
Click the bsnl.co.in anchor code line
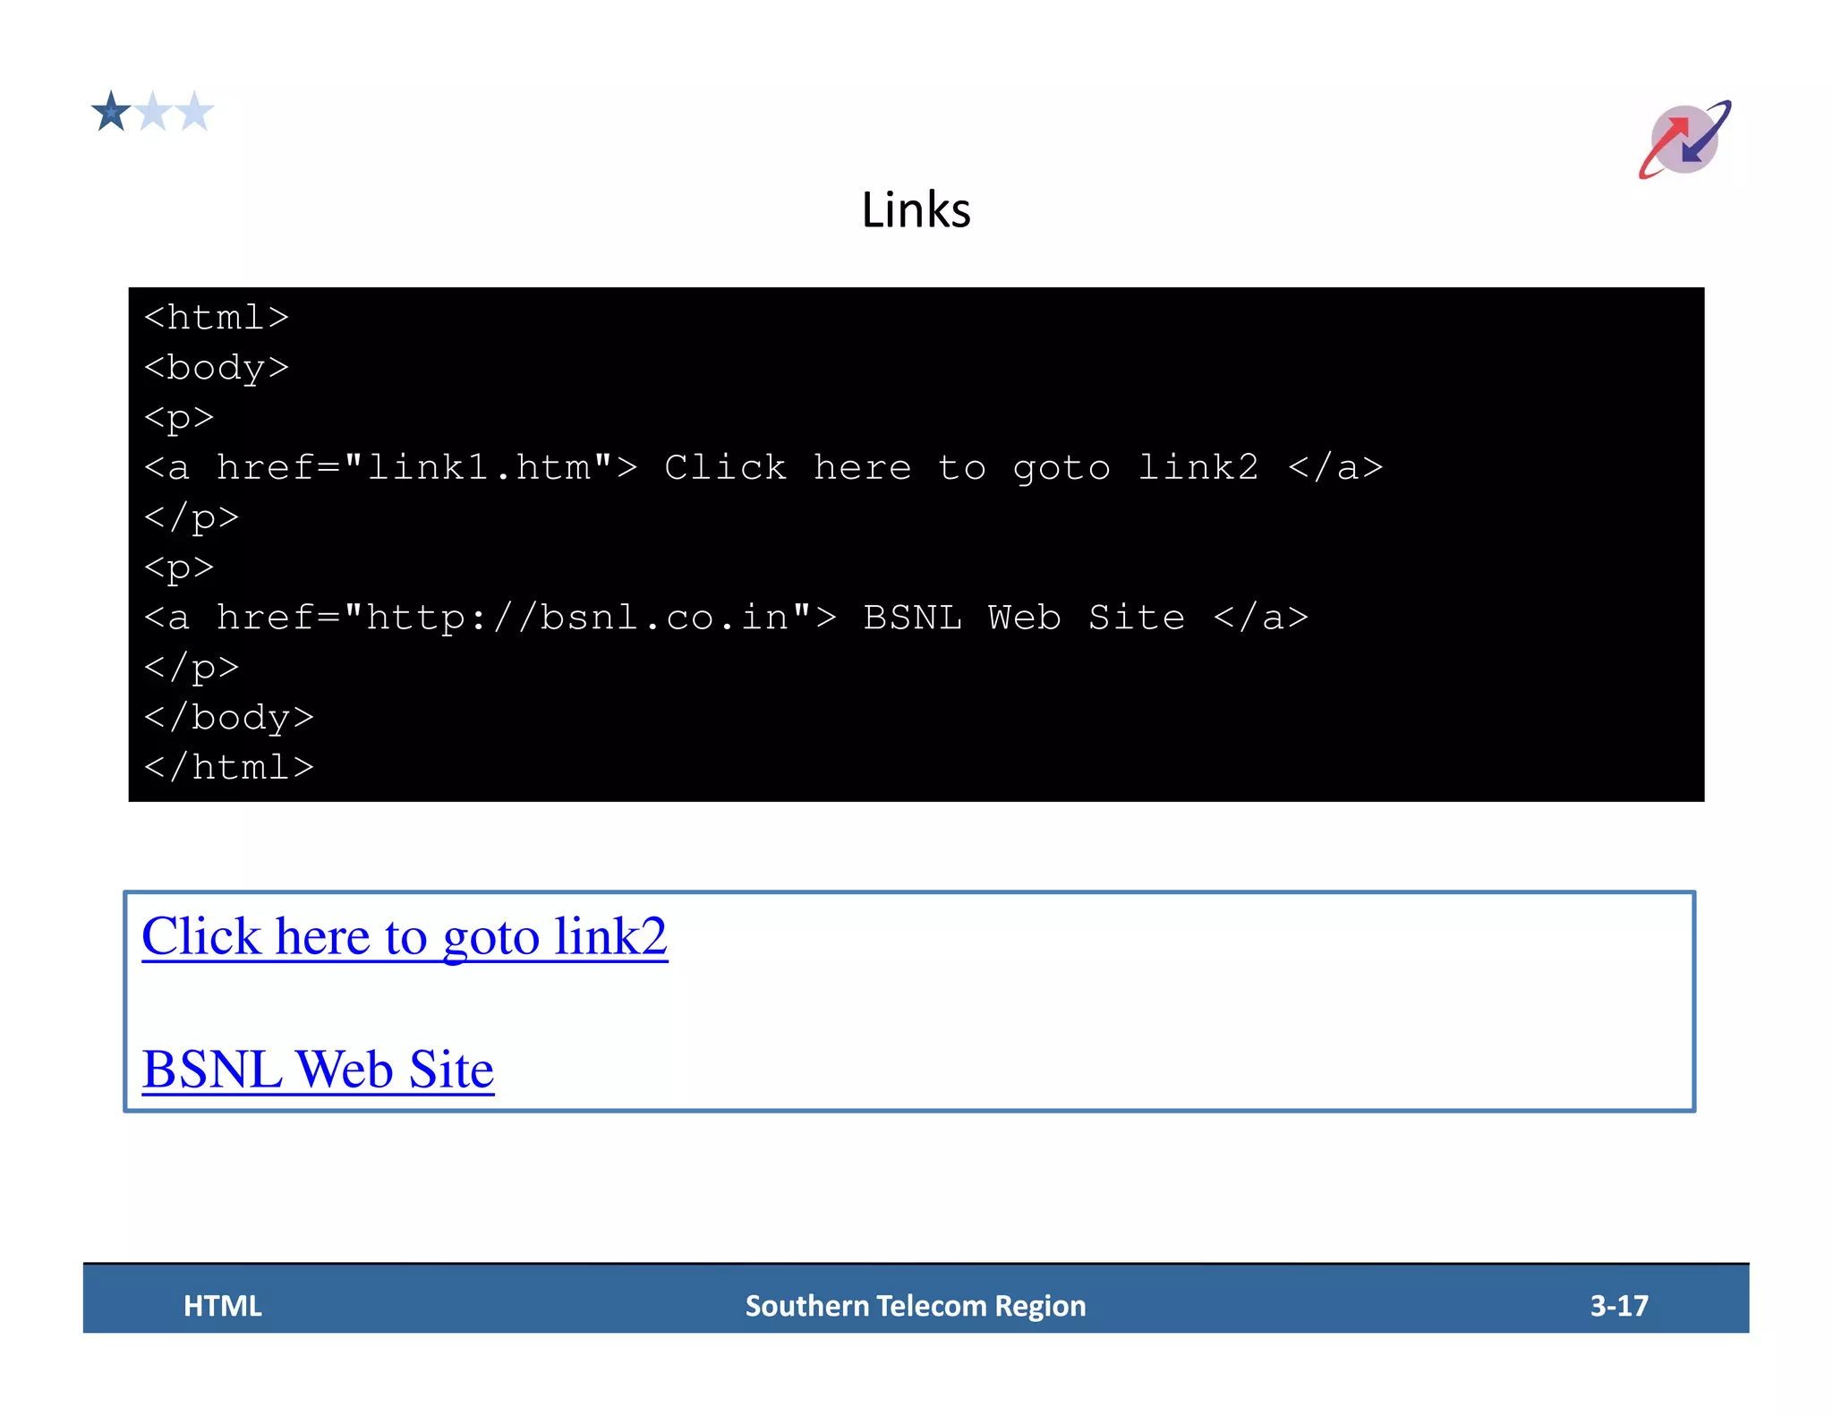click(x=725, y=618)
